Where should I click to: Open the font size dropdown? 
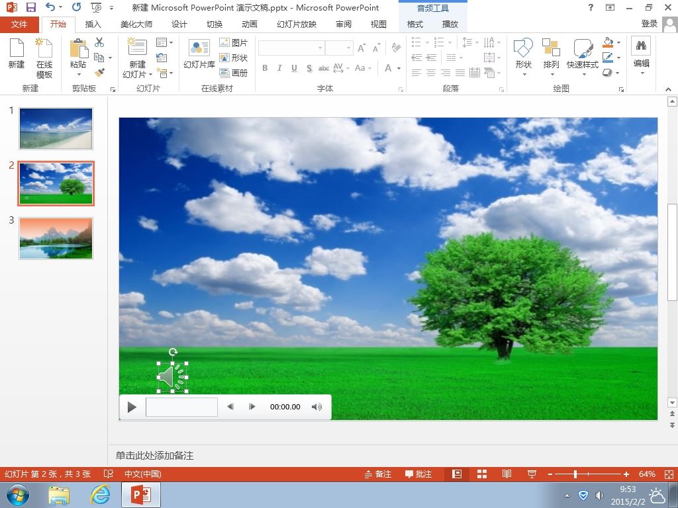(x=348, y=48)
